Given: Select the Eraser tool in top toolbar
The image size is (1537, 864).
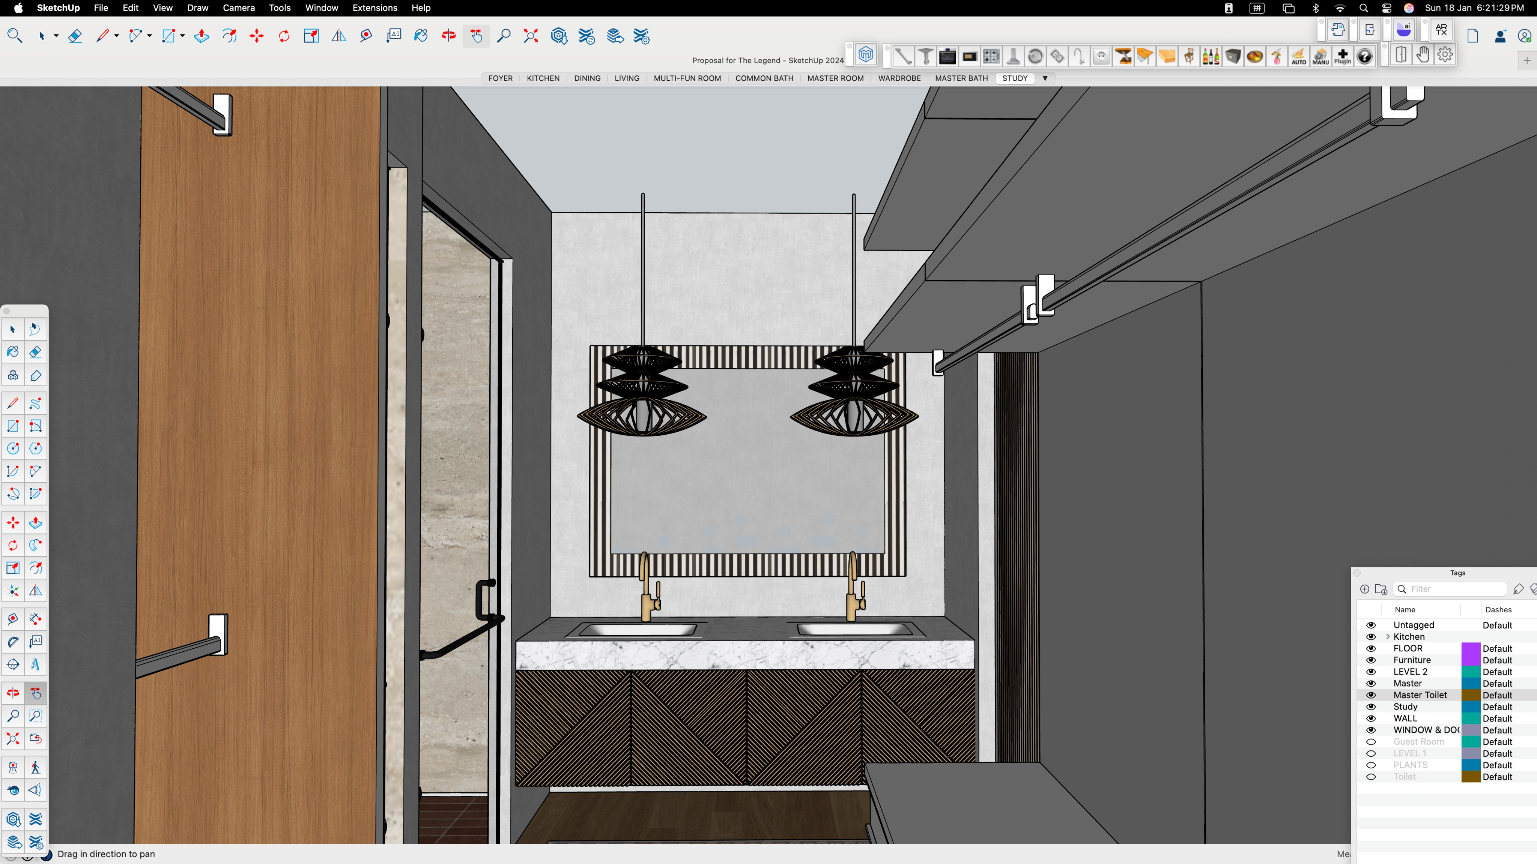Looking at the screenshot, I should click(75, 36).
